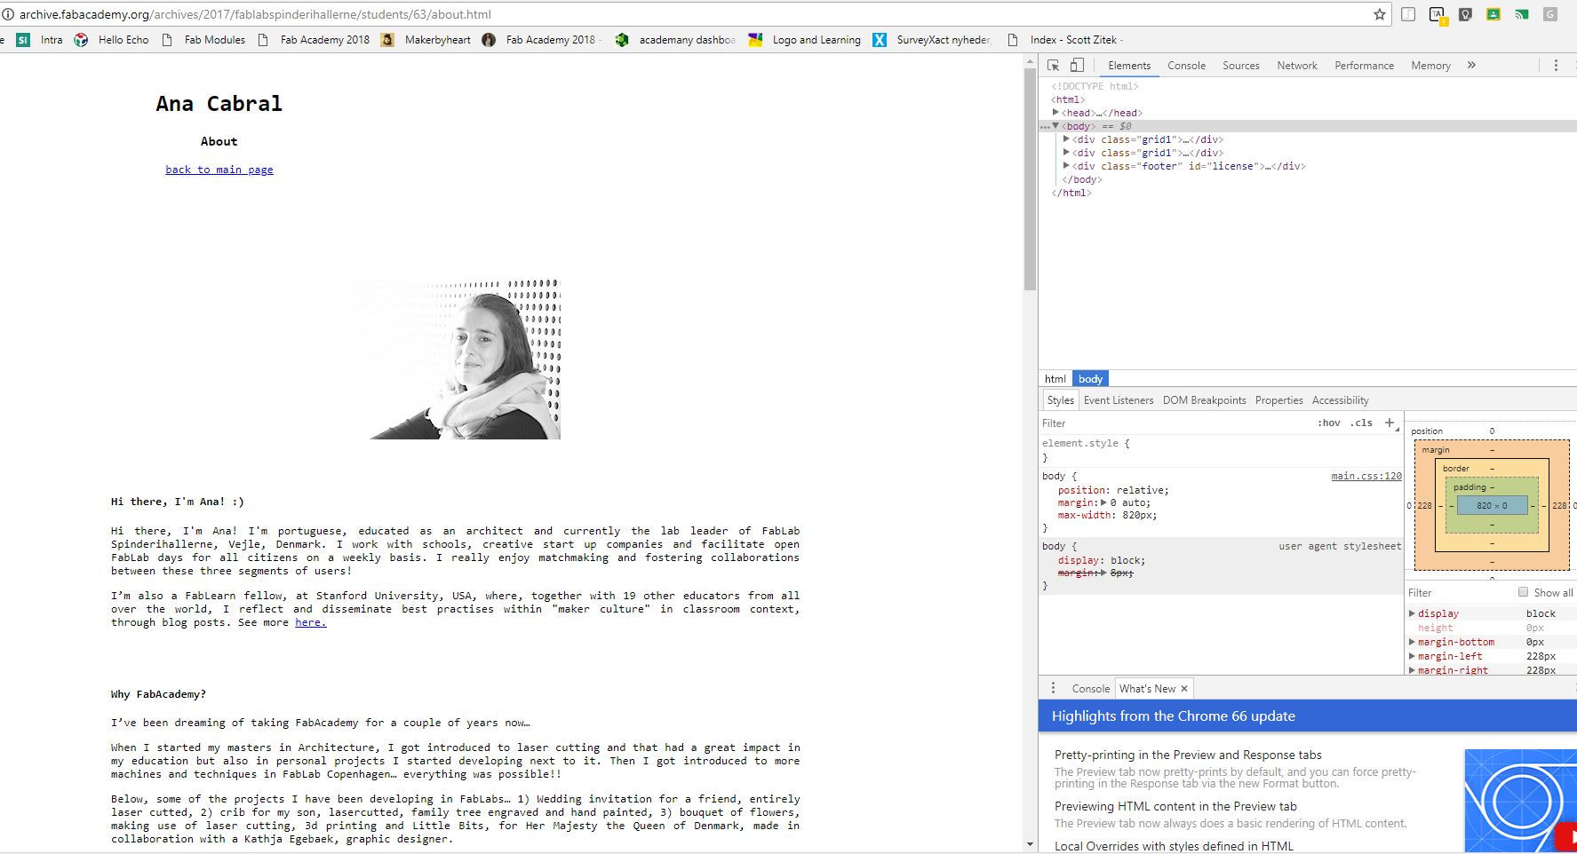Screen dimensions: 1577x854
Task: Select the Styles pane tab
Action: (x=1060, y=400)
